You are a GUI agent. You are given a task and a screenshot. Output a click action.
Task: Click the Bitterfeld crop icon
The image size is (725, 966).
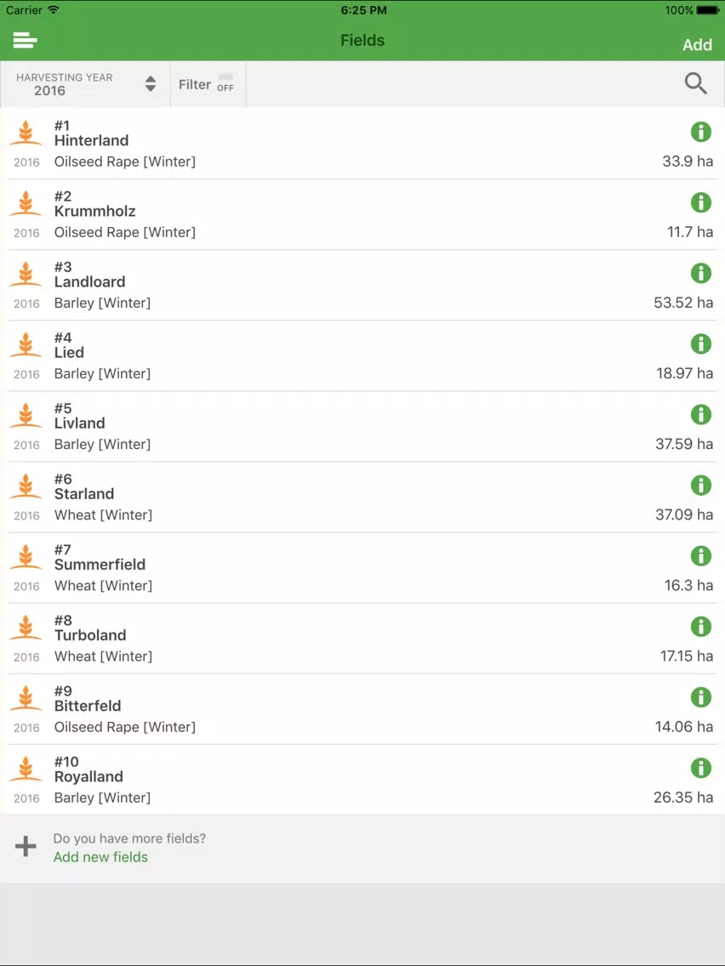pos(26,699)
